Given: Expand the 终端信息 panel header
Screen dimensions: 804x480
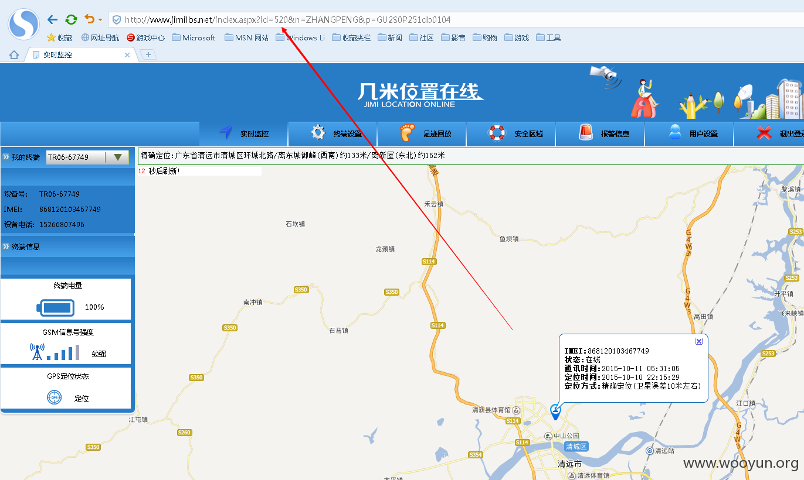Looking at the screenshot, I should click(x=67, y=246).
